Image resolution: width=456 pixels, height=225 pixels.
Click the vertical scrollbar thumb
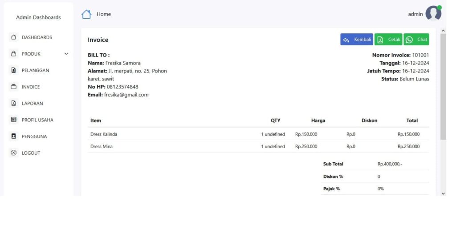point(443,87)
